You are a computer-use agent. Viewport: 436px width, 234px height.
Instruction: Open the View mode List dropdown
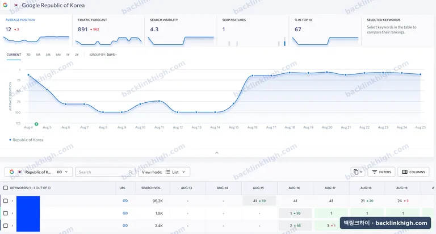164,172
